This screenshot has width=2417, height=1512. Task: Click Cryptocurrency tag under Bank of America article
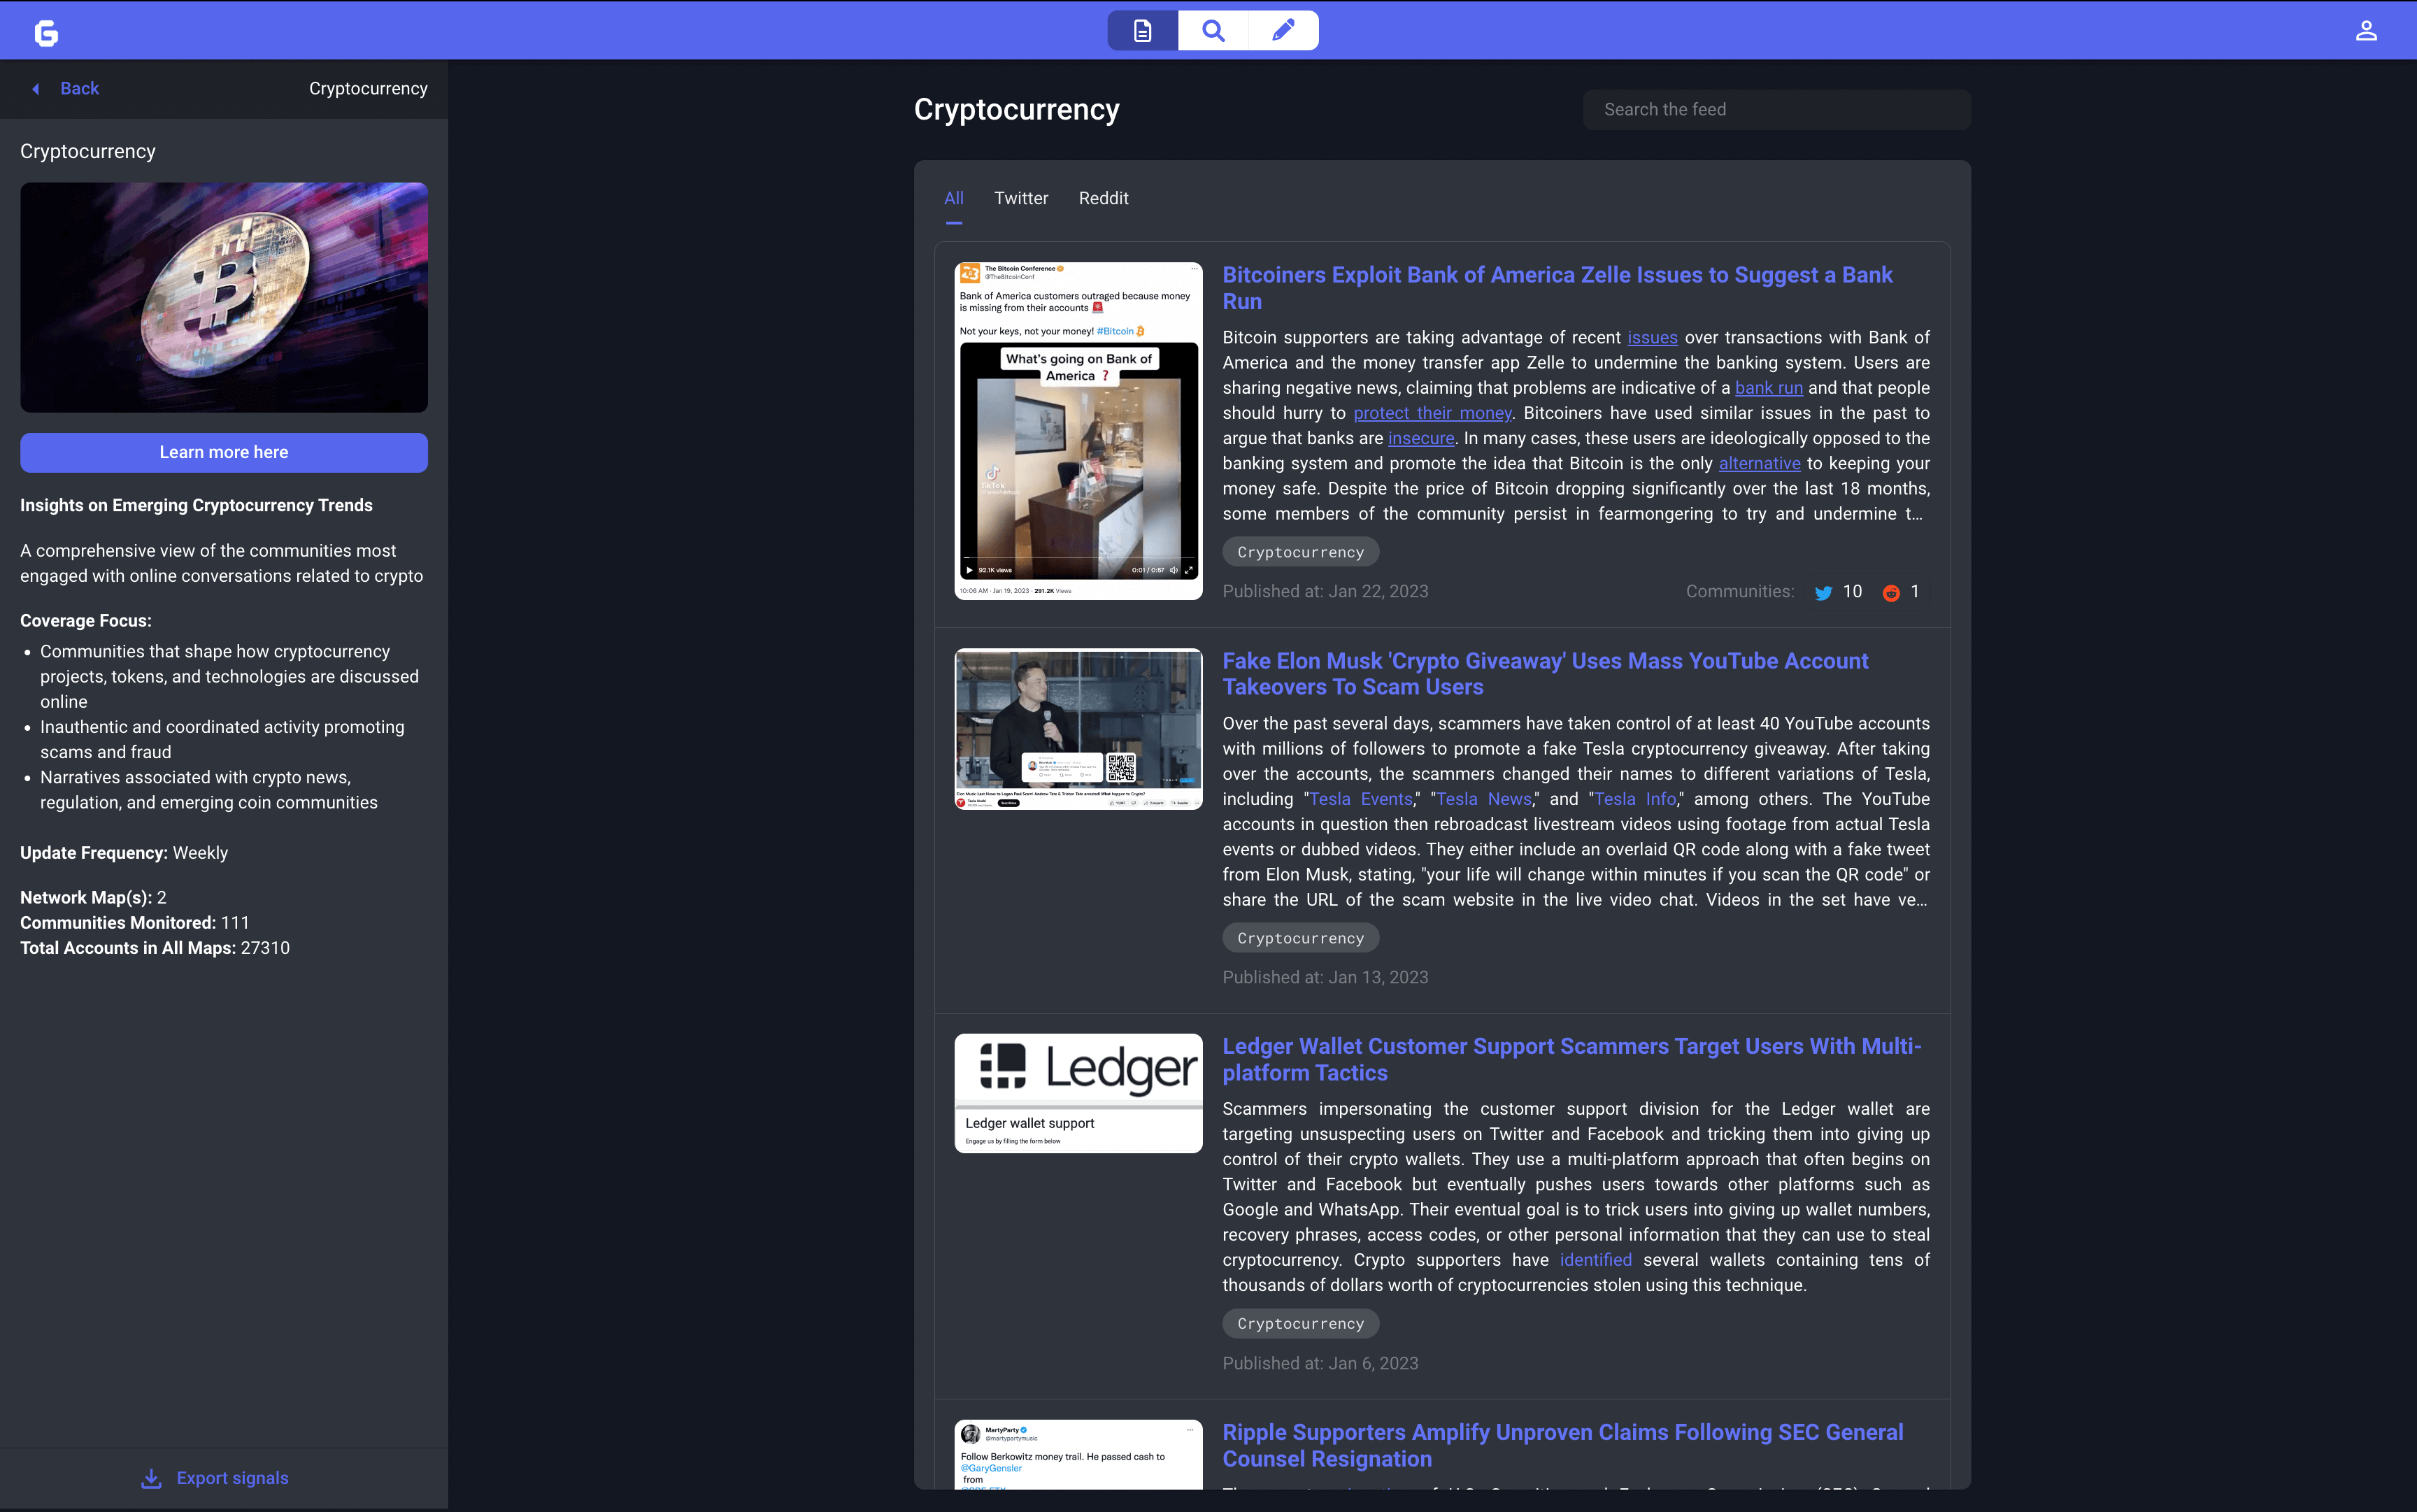(1300, 552)
